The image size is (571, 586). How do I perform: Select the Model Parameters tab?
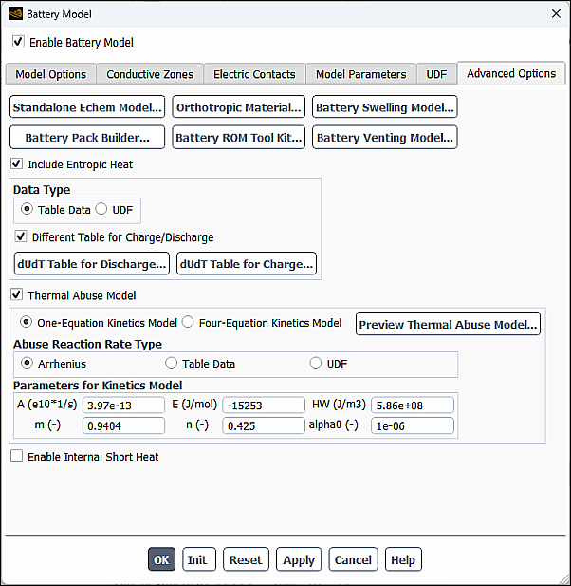360,74
